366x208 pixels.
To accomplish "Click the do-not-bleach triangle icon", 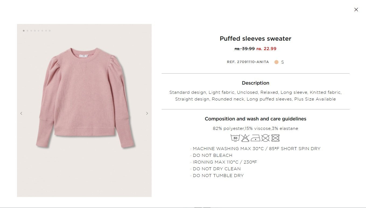I will point(245,138).
